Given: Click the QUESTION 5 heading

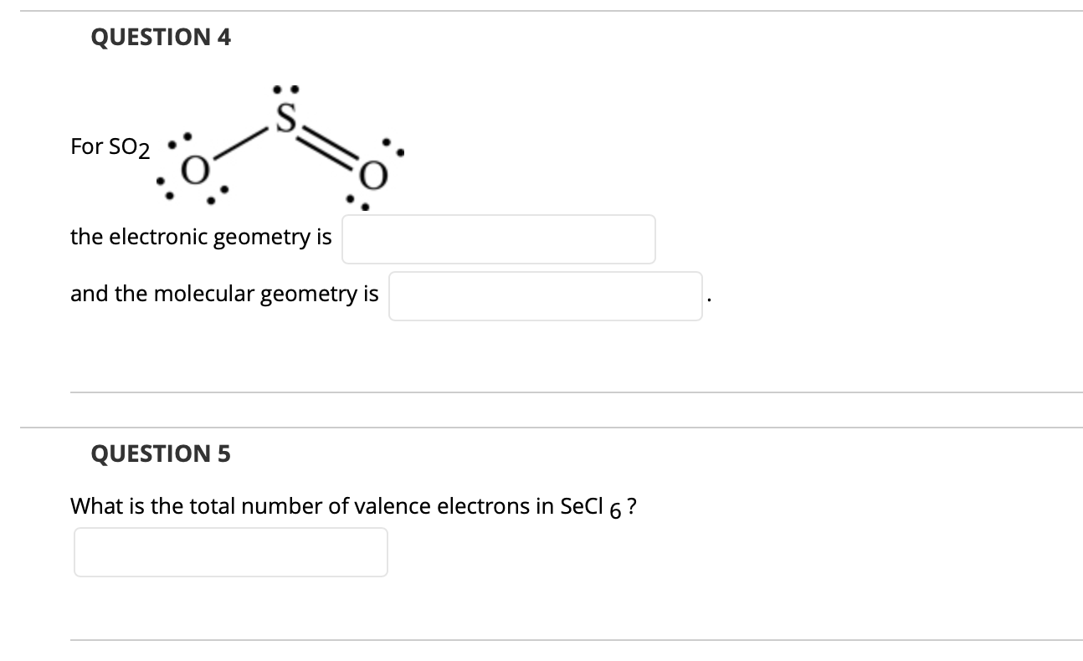Looking at the screenshot, I should (161, 453).
